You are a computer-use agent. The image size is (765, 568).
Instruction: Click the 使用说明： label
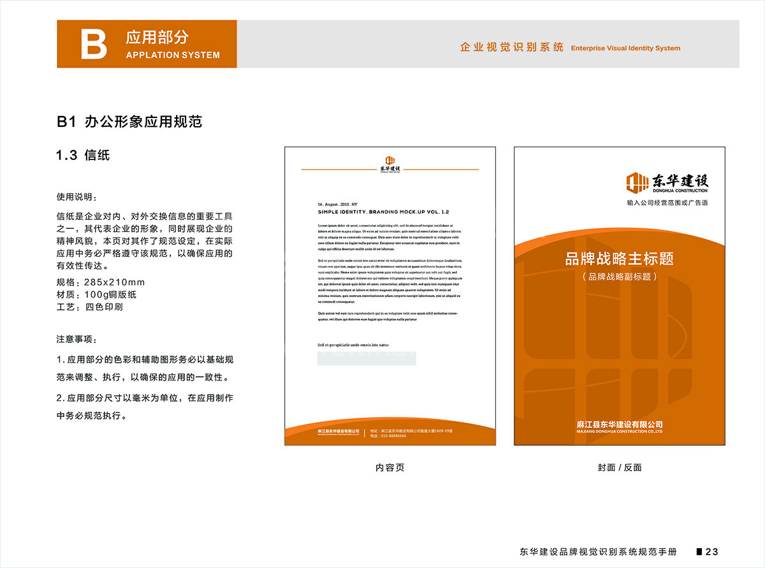pos(77,197)
